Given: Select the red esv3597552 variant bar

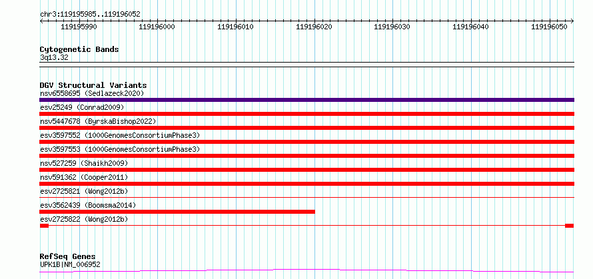Looking at the screenshot, I should coord(306,142).
